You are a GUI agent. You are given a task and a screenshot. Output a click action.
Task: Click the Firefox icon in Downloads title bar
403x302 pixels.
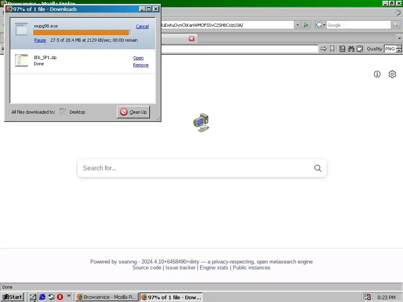coord(9,9)
